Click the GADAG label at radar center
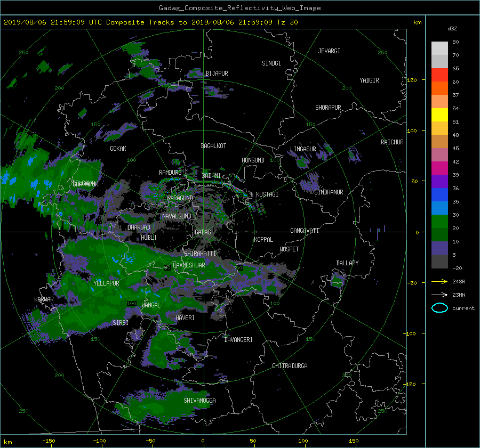 point(203,232)
